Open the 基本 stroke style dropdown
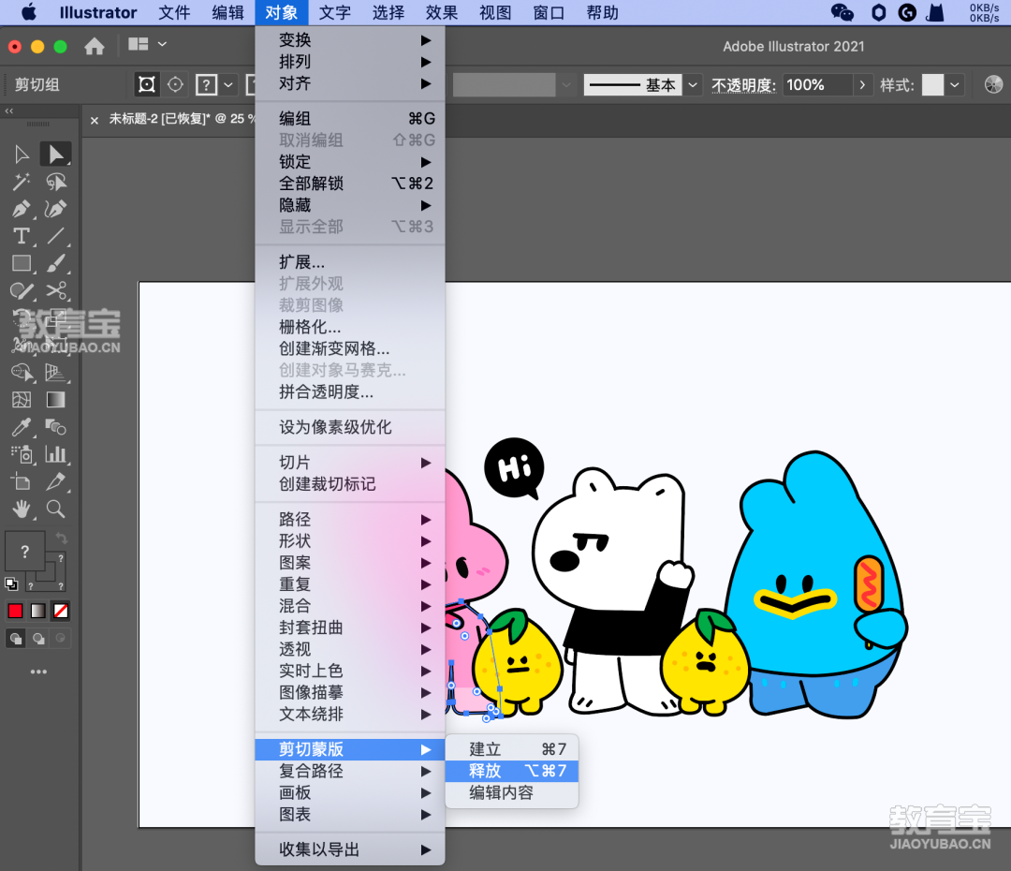This screenshot has height=871, width=1011. pos(693,84)
